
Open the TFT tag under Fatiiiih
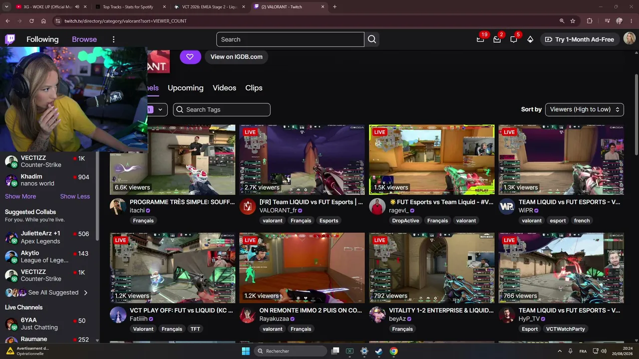(195, 329)
